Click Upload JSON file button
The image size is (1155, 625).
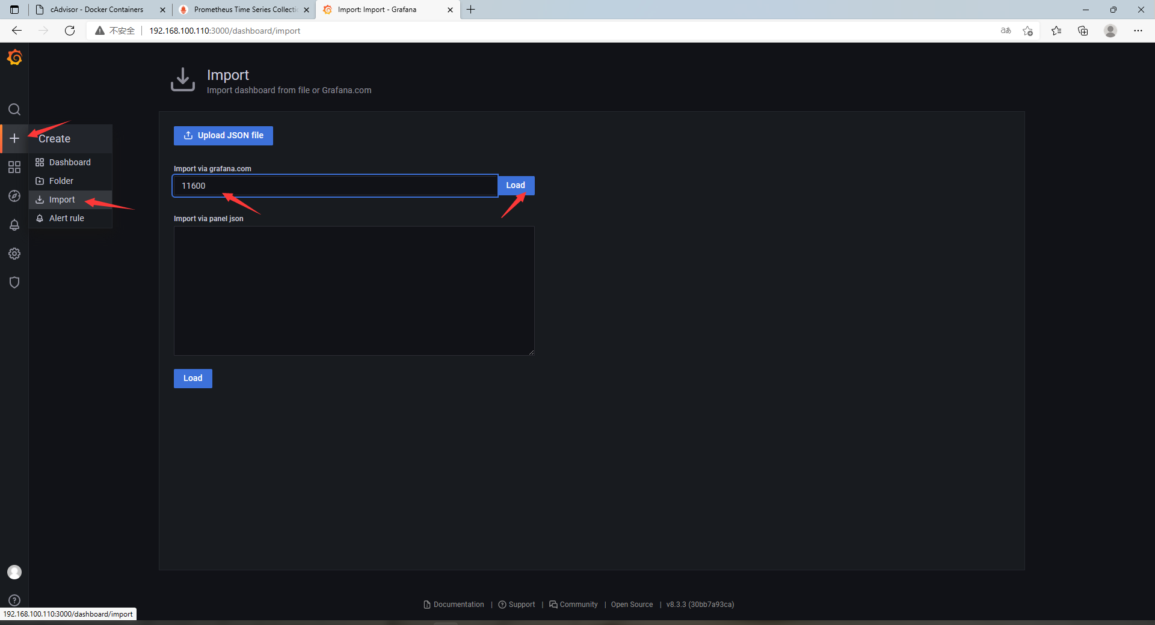[x=223, y=136]
